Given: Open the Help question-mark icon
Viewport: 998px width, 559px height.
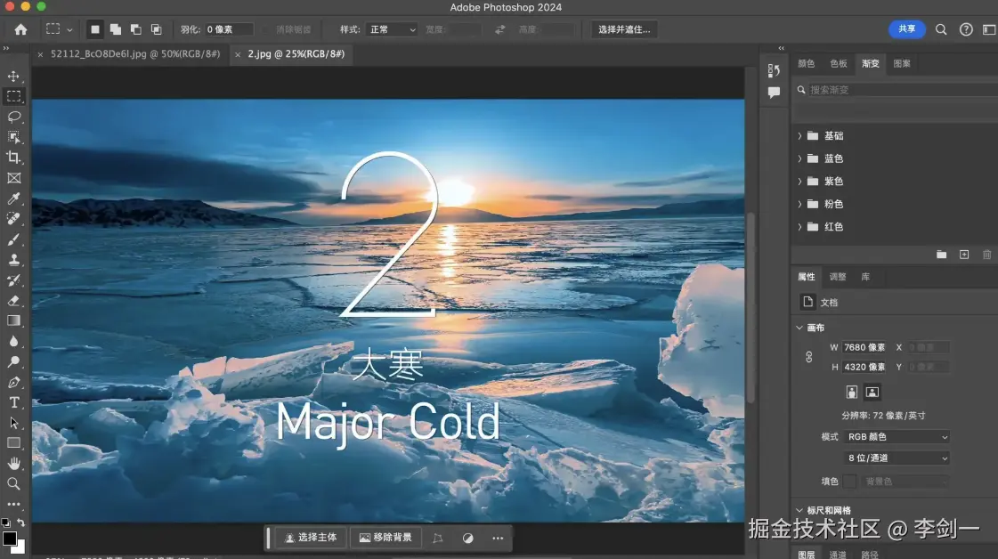Looking at the screenshot, I should 966,29.
